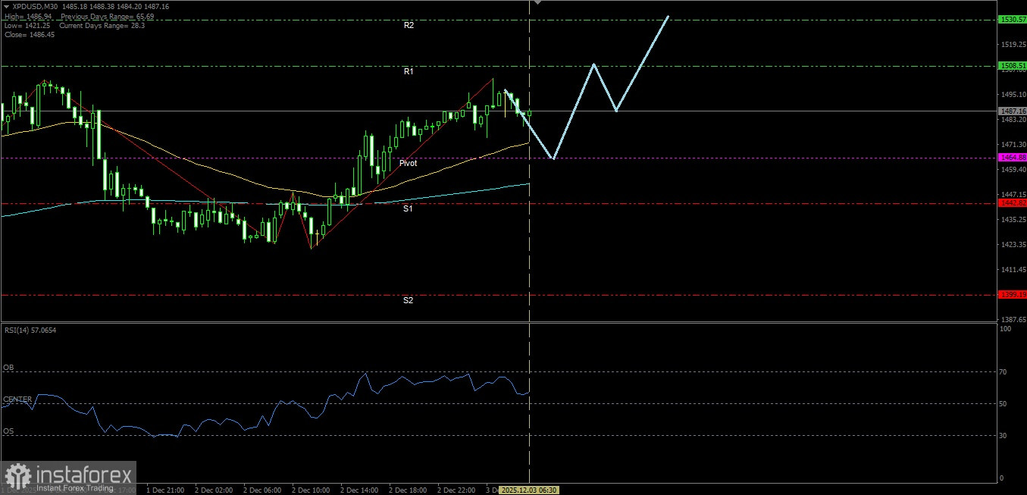Click the current price tag 1487.16

point(1011,111)
